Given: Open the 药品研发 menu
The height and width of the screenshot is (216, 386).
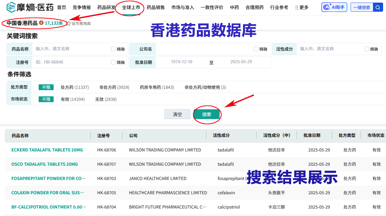Looking at the screenshot, I should click(x=106, y=7).
